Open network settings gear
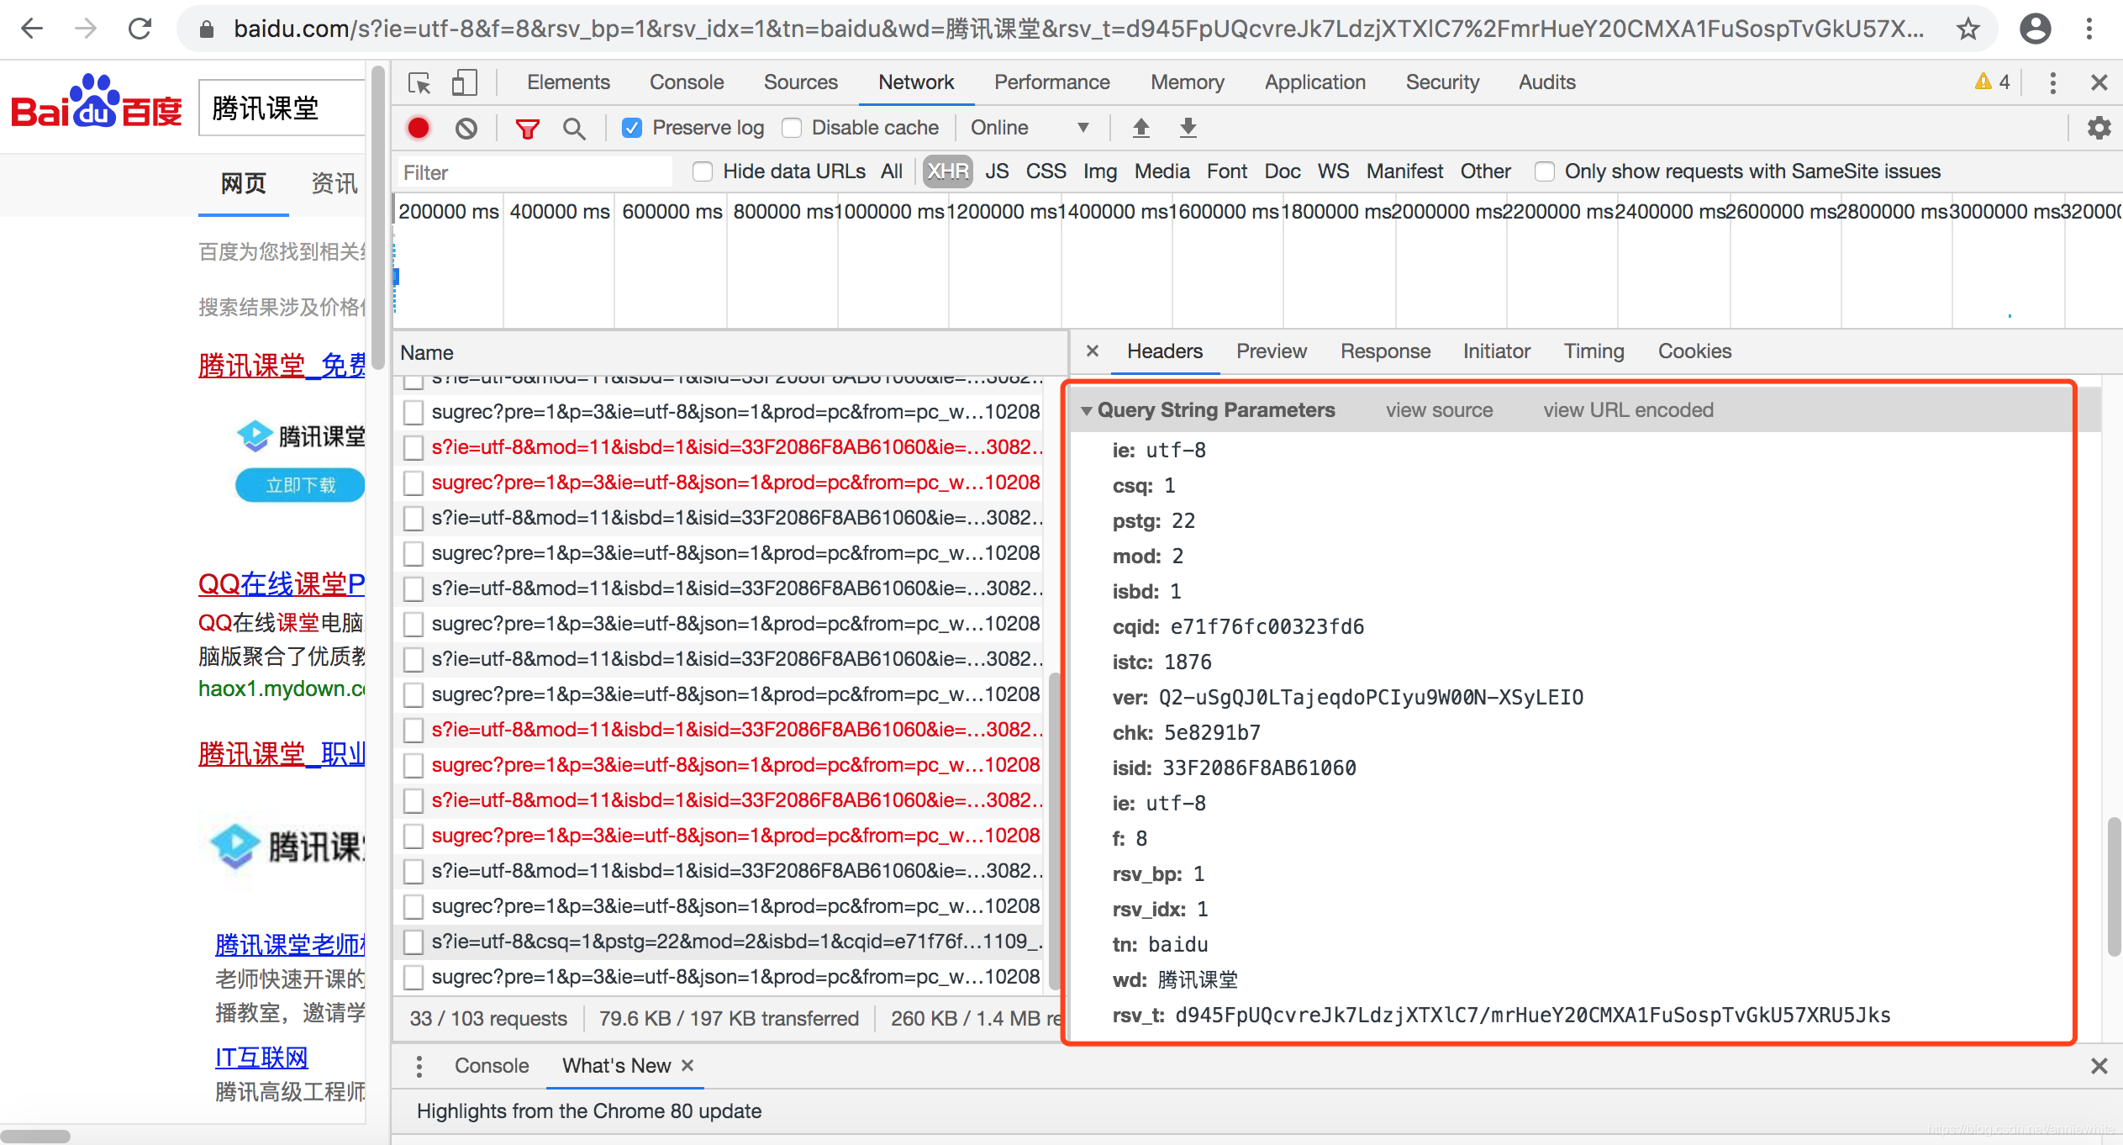Viewport: 2123px width, 1145px height. (x=2099, y=128)
